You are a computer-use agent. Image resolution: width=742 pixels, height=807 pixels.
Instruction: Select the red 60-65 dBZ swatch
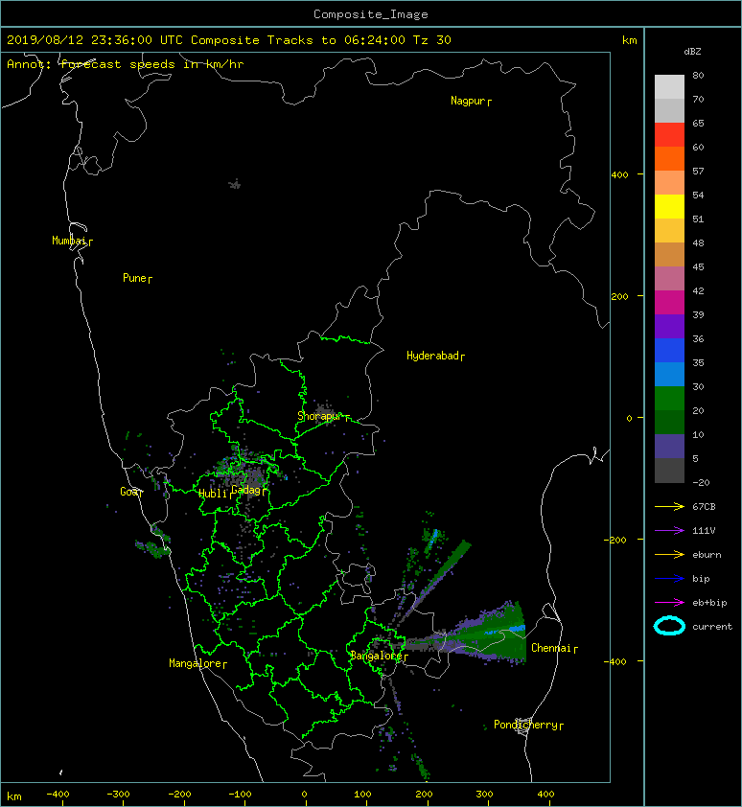tap(669, 134)
